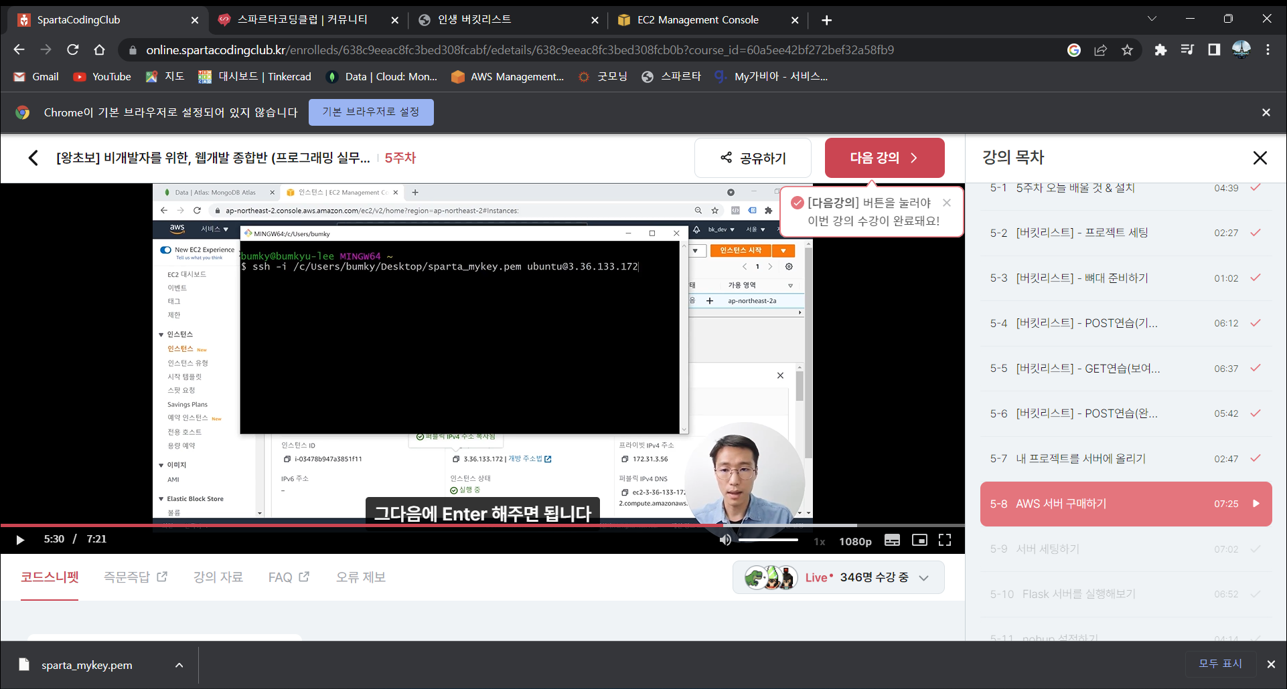Image resolution: width=1287 pixels, height=689 pixels.
Task: Select current lecture 5-8 AWS 서버 구매하기
Action: tap(1126, 504)
